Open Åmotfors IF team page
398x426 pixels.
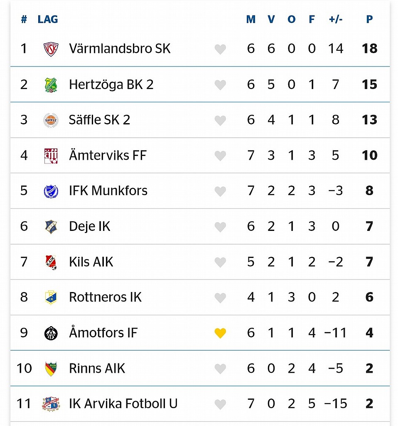(103, 332)
